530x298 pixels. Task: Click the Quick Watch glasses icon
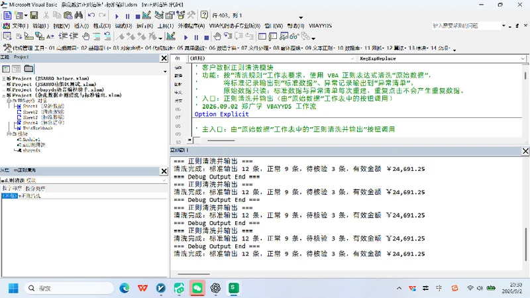[294, 36]
